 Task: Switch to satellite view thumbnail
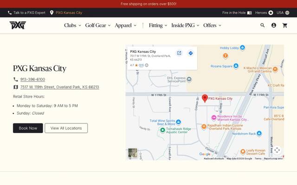pos(133,153)
